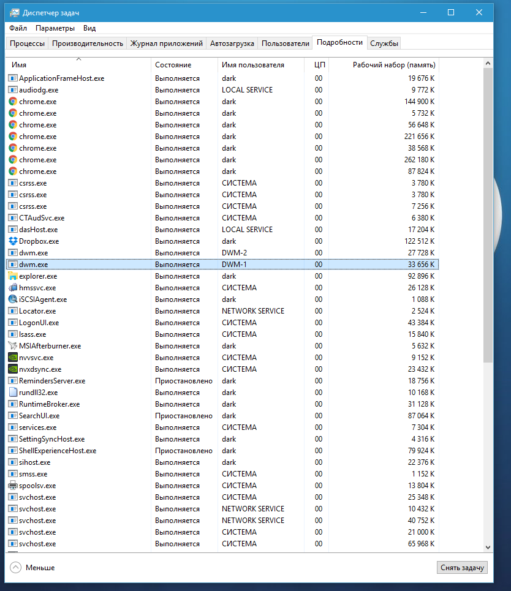Click Приостановлено status of SearchUI.exe

[184, 416]
